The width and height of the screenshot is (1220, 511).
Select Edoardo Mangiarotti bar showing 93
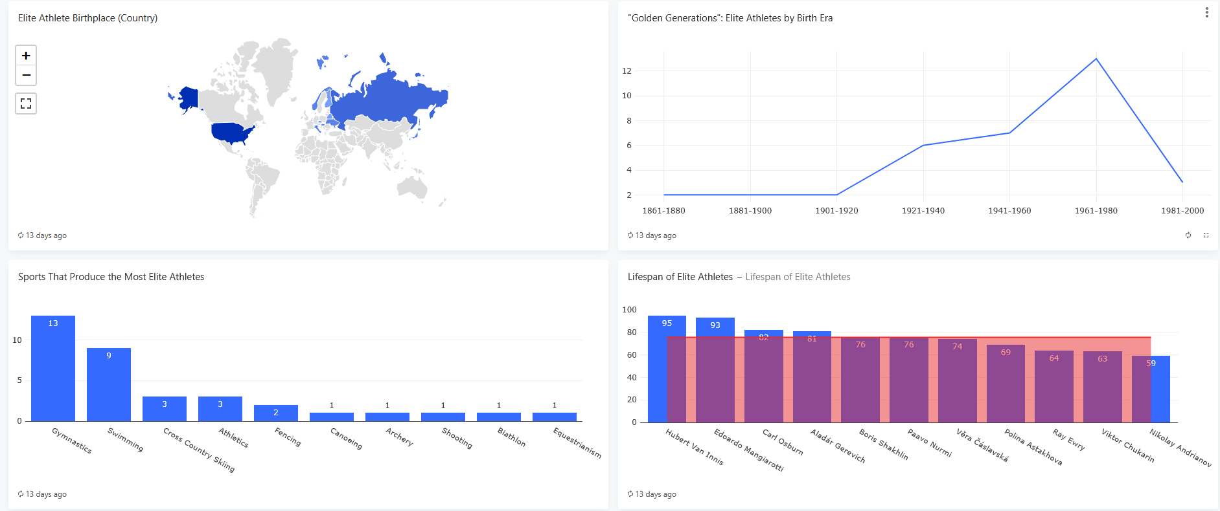point(715,370)
